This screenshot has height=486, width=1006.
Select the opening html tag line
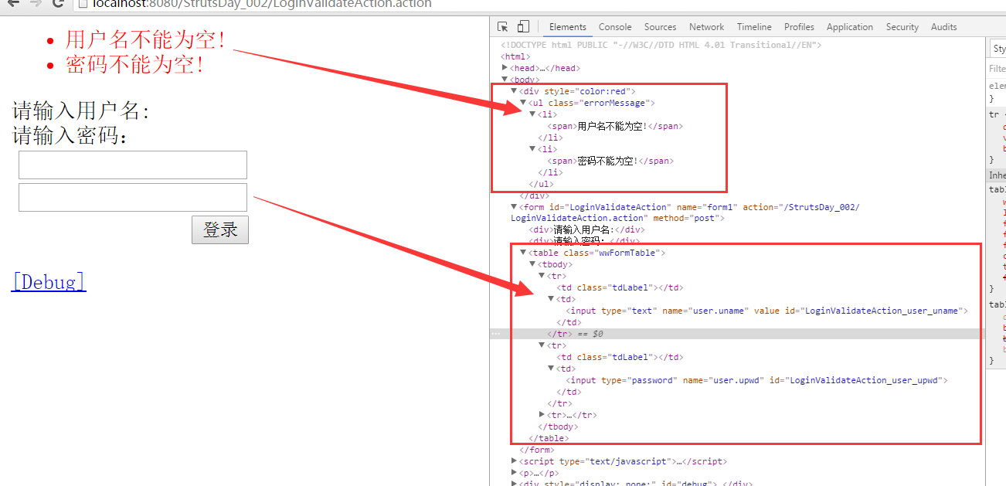(x=515, y=56)
